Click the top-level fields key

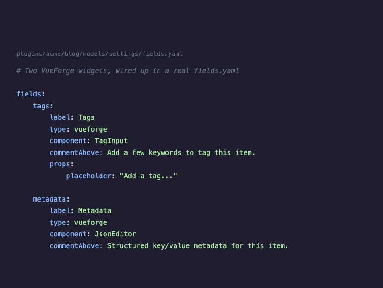[x=29, y=94]
